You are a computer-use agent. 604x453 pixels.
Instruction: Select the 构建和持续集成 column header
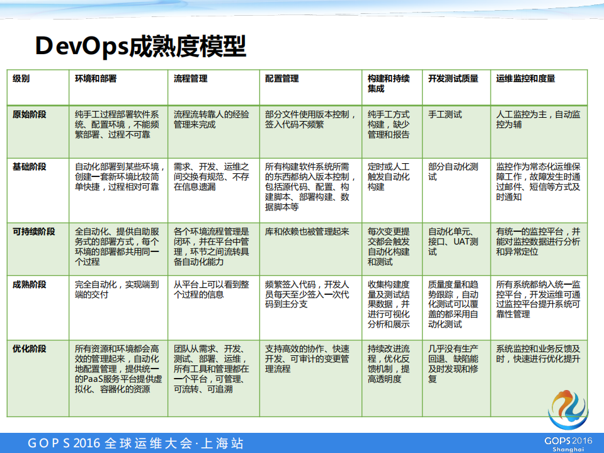coord(384,83)
